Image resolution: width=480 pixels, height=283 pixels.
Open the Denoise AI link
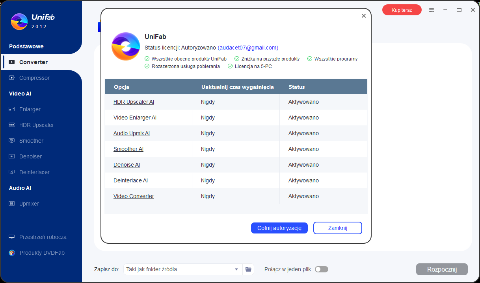pyautogui.click(x=127, y=165)
